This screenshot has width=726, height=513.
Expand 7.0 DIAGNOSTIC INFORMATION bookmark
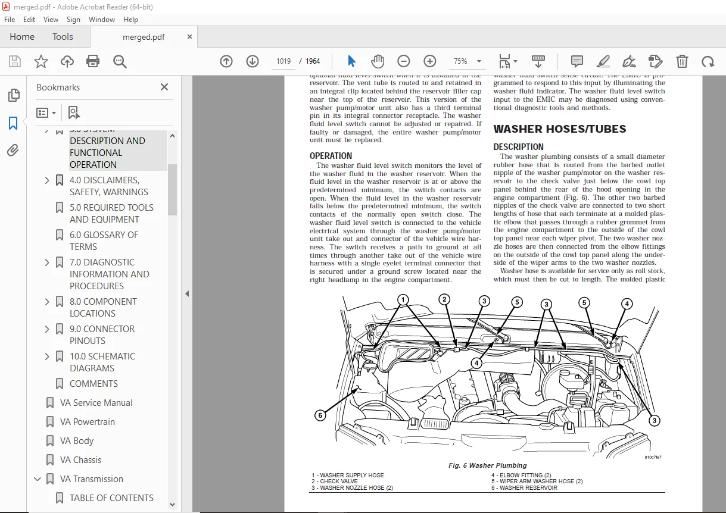pyautogui.click(x=47, y=262)
